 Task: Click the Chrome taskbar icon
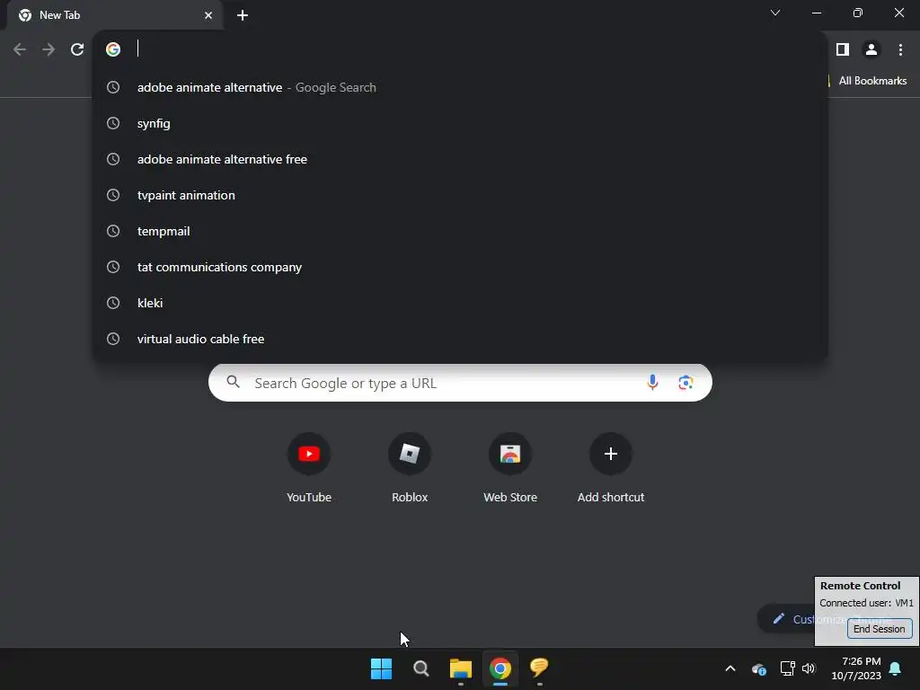(500, 668)
